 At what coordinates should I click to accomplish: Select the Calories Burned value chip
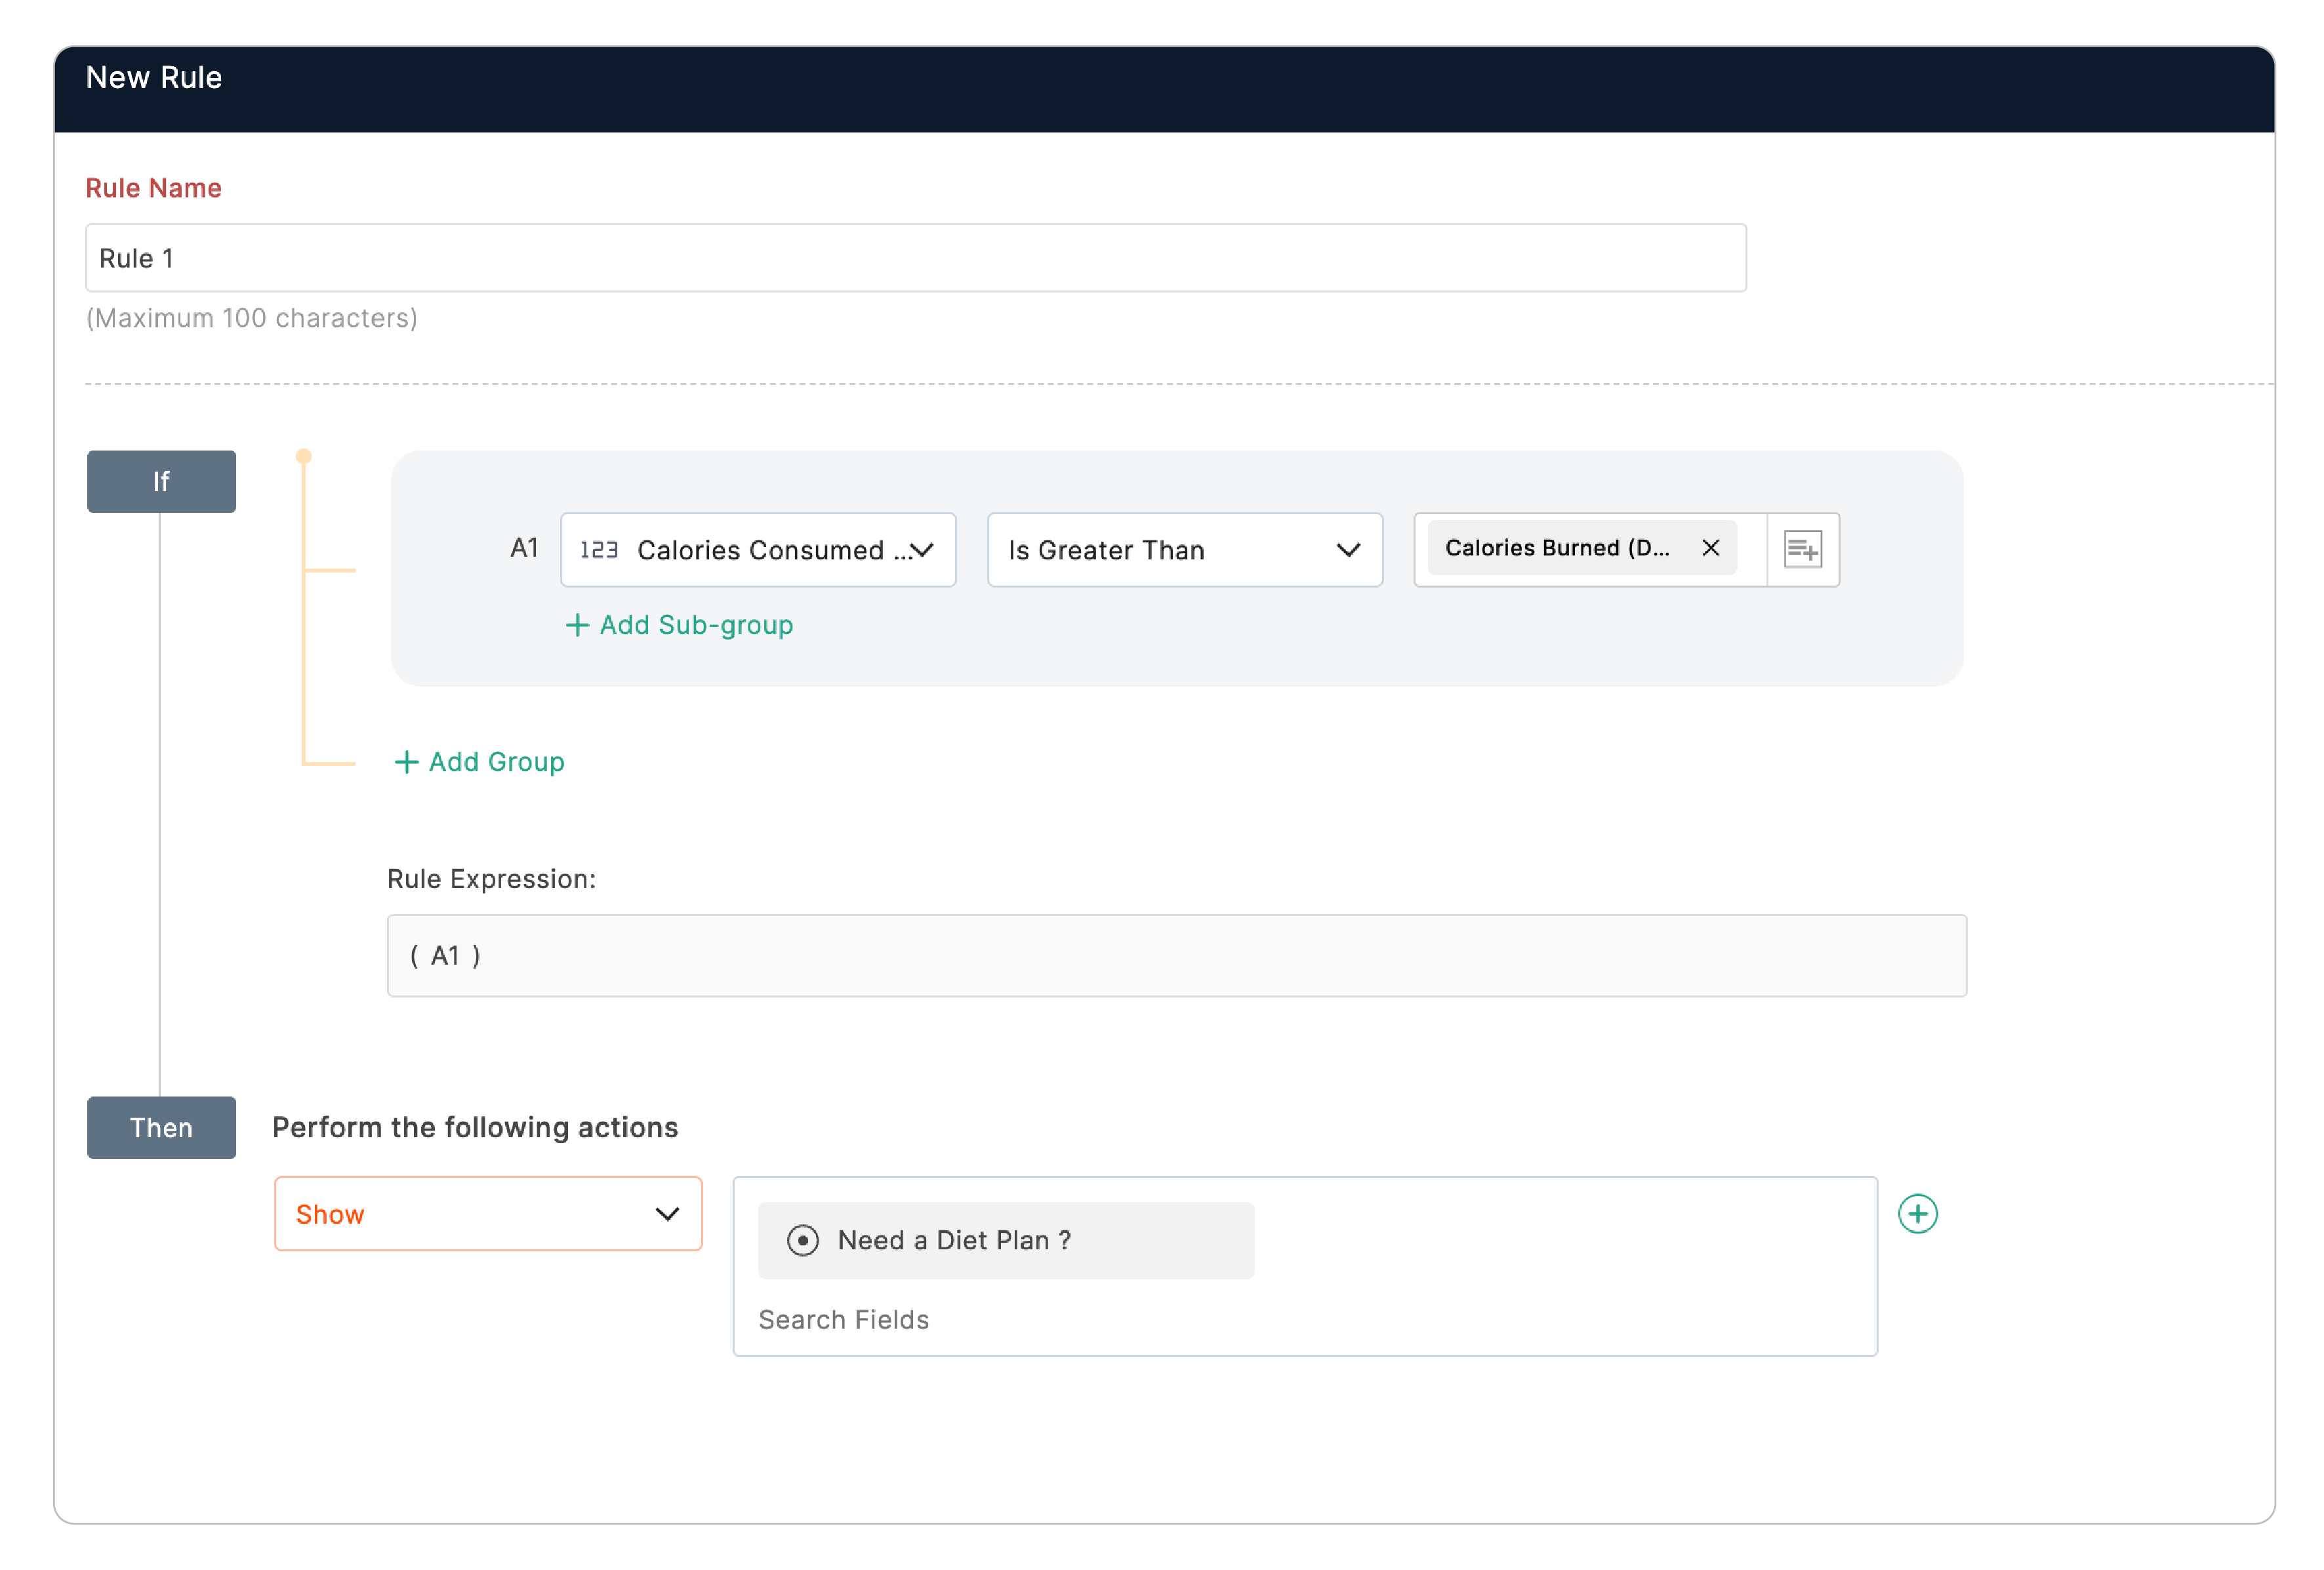tap(1556, 548)
